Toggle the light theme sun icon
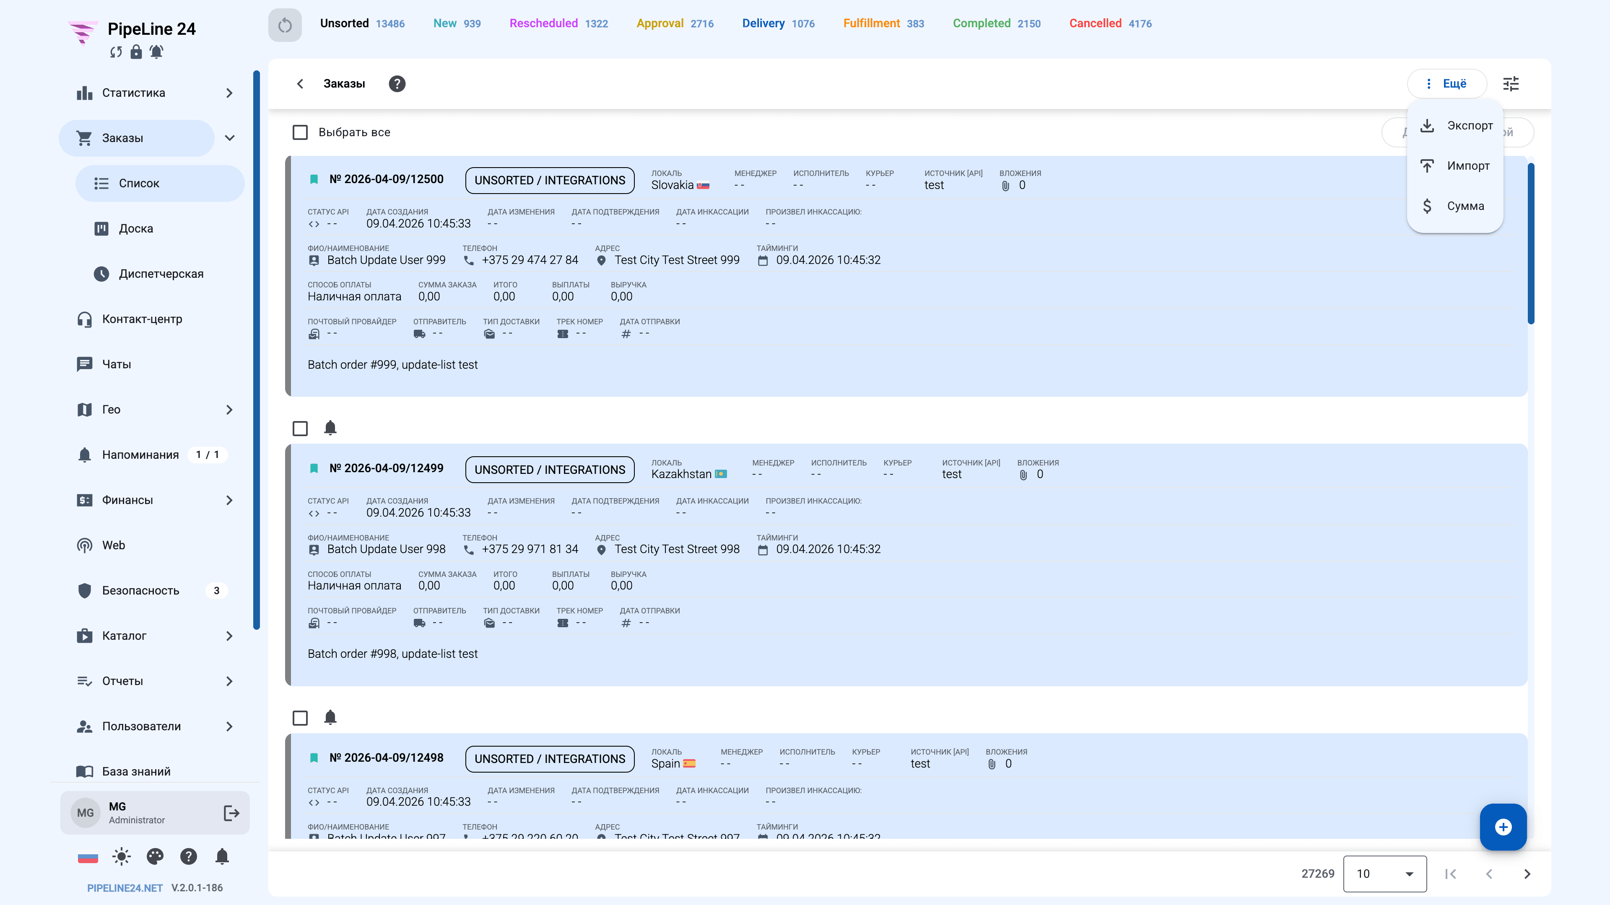The width and height of the screenshot is (1610, 905). pyautogui.click(x=121, y=856)
